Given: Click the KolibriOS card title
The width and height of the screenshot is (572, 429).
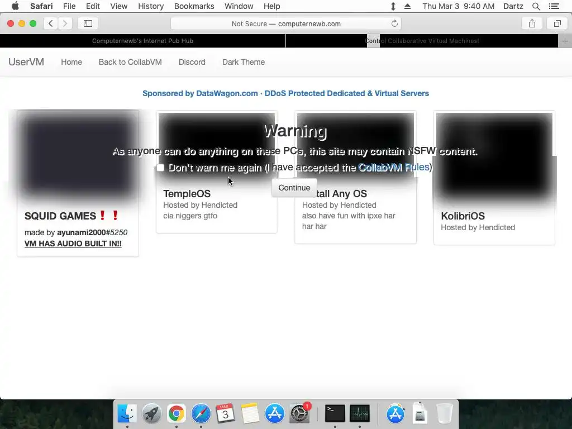Looking at the screenshot, I should pyautogui.click(x=463, y=216).
